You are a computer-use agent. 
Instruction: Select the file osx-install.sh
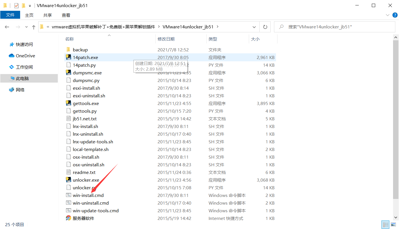point(86,157)
